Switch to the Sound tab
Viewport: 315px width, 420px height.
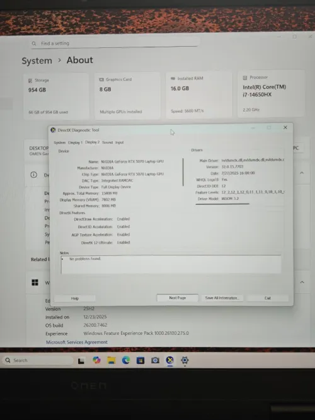click(107, 143)
